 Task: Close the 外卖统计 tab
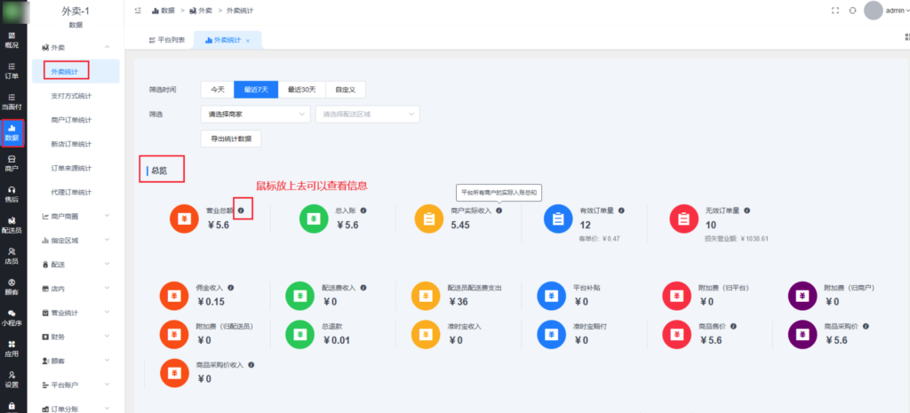248,41
